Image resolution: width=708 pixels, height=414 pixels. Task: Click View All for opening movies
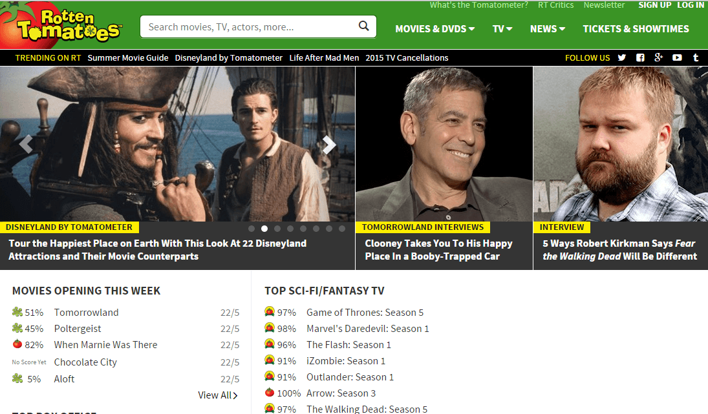(218, 395)
